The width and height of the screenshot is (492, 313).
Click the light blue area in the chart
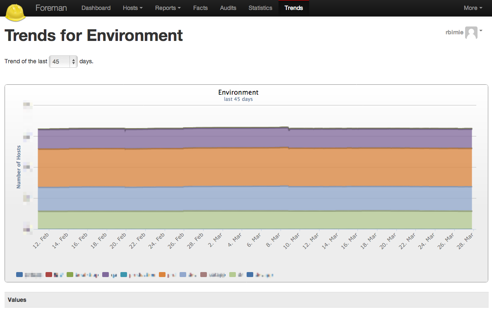coord(255,198)
